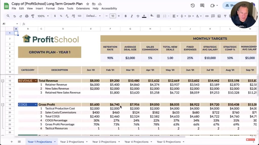The width and height of the screenshot is (259, 145).
Task: Format selection as currency
Action: click(x=55, y=16)
